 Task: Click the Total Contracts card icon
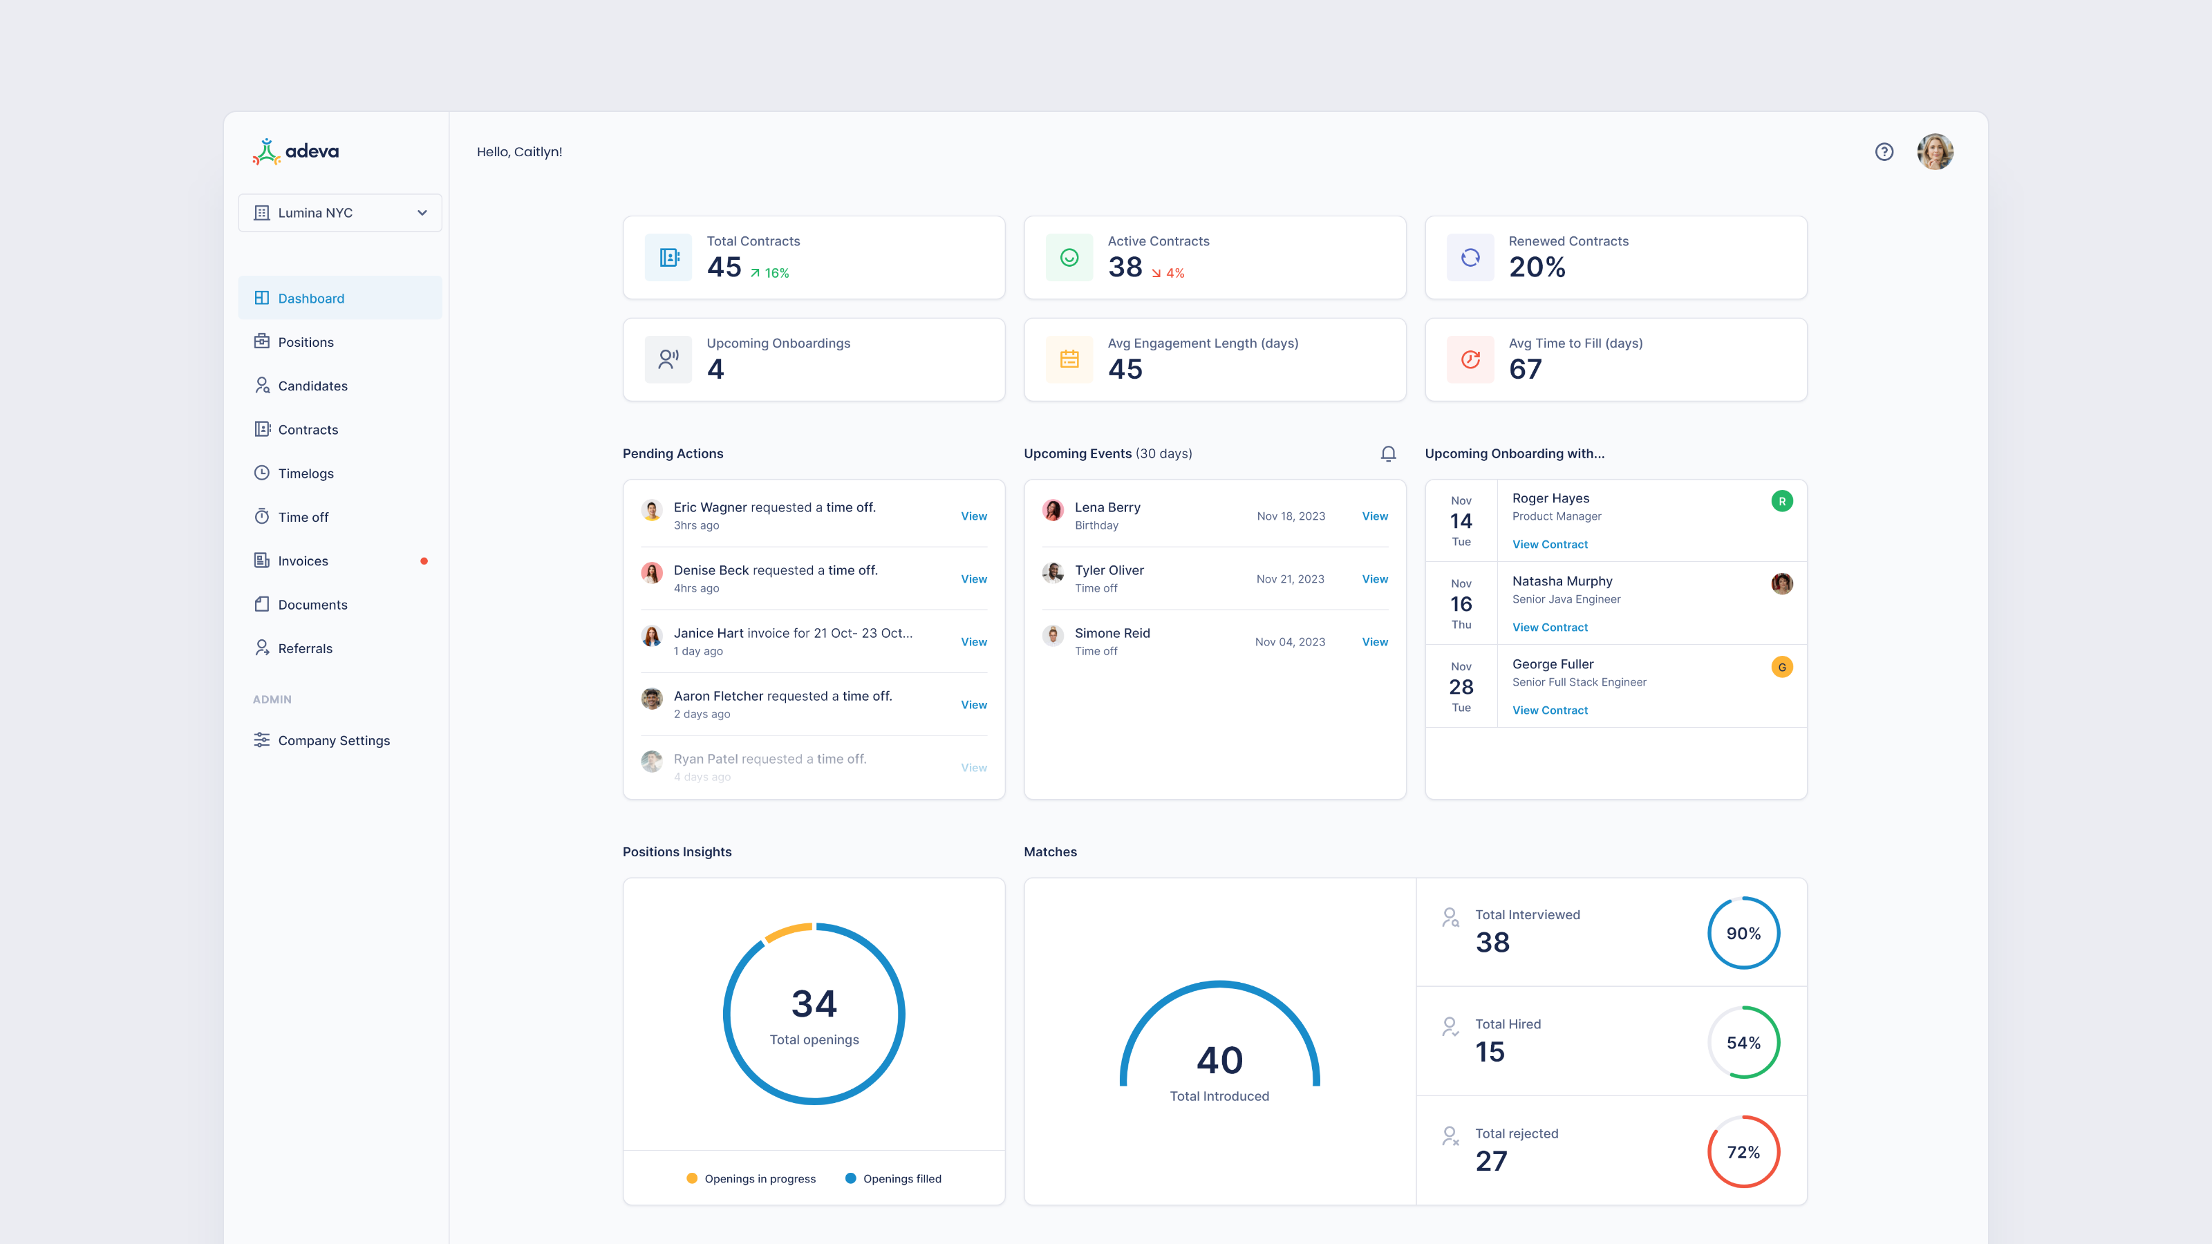point(668,258)
